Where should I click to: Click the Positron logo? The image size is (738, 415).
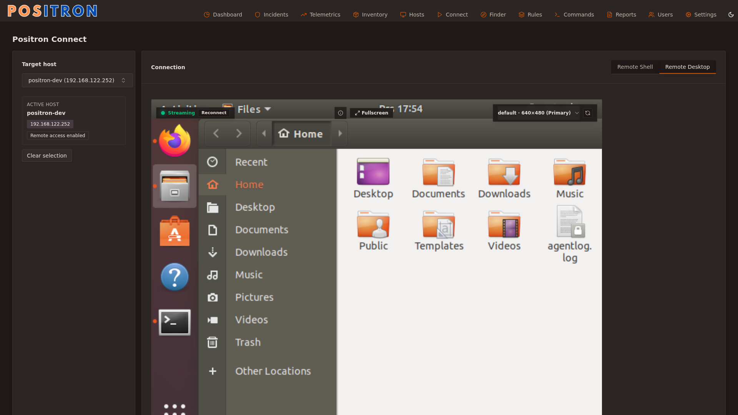(52, 11)
